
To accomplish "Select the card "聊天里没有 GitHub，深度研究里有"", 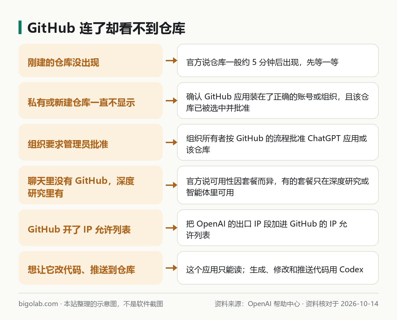I will [91, 185].
